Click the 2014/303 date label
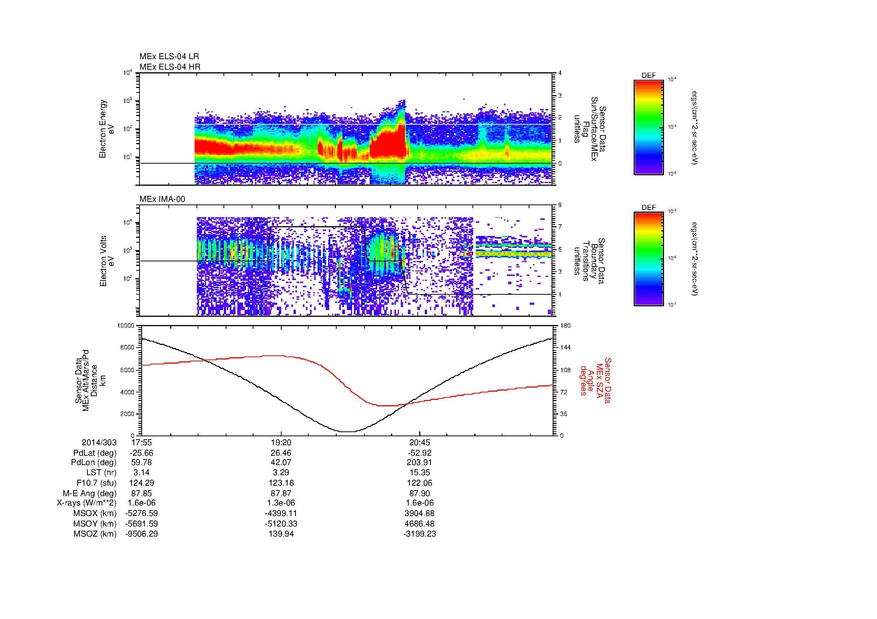The height and width of the screenshot is (619, 877). pos(99,442)
